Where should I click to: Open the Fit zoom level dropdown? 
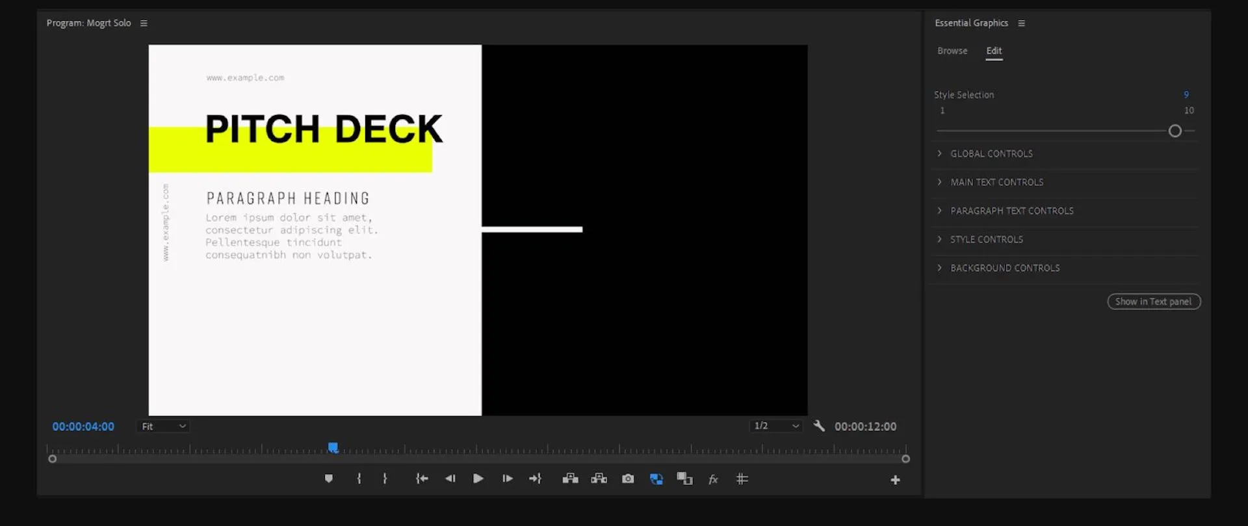(x=164, y=427)
